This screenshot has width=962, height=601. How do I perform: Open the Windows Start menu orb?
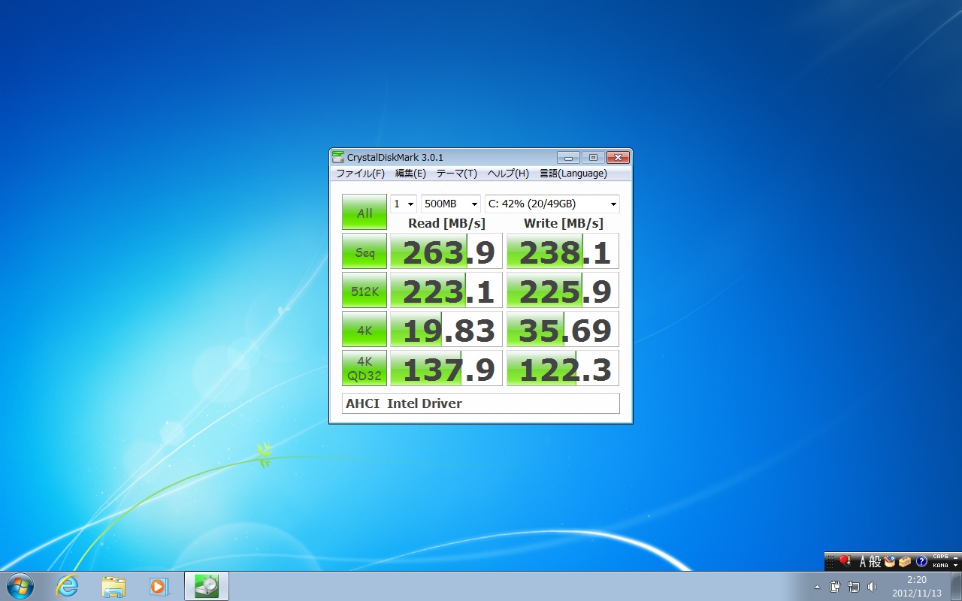point(20,586)
